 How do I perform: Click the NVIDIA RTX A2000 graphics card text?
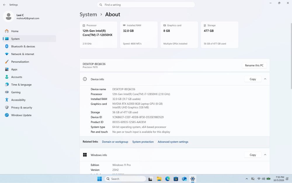(x=138, y=104)
